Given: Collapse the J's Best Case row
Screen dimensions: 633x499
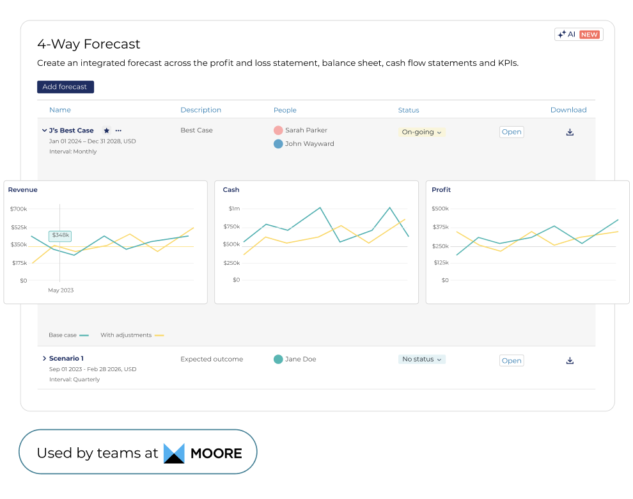Looking at the screenshot, I should pyautogui.click(x=45, y=130).
